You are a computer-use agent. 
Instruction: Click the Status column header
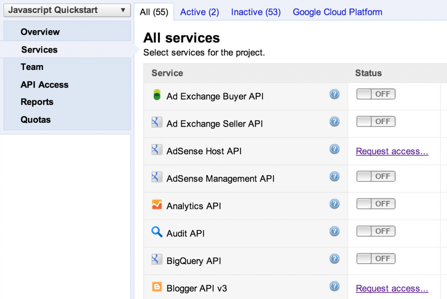(x=368, y=73)
